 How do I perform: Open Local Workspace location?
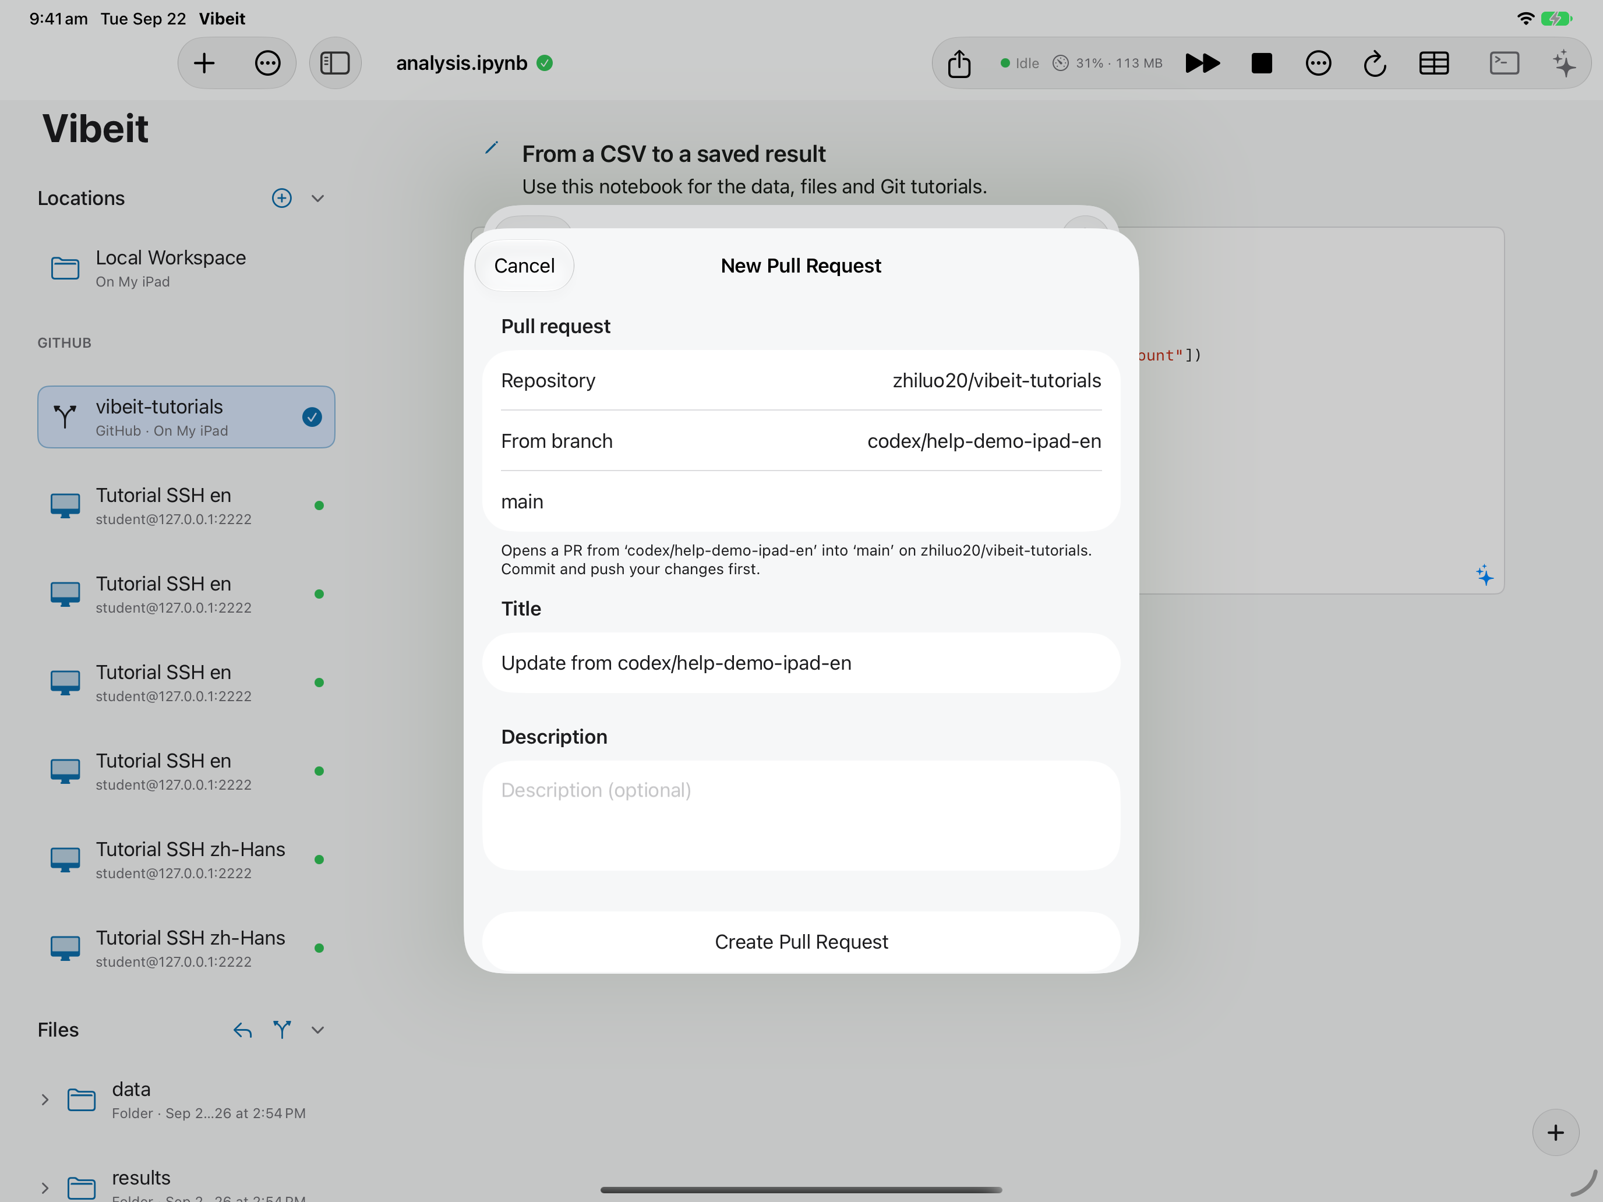[185, 268]
